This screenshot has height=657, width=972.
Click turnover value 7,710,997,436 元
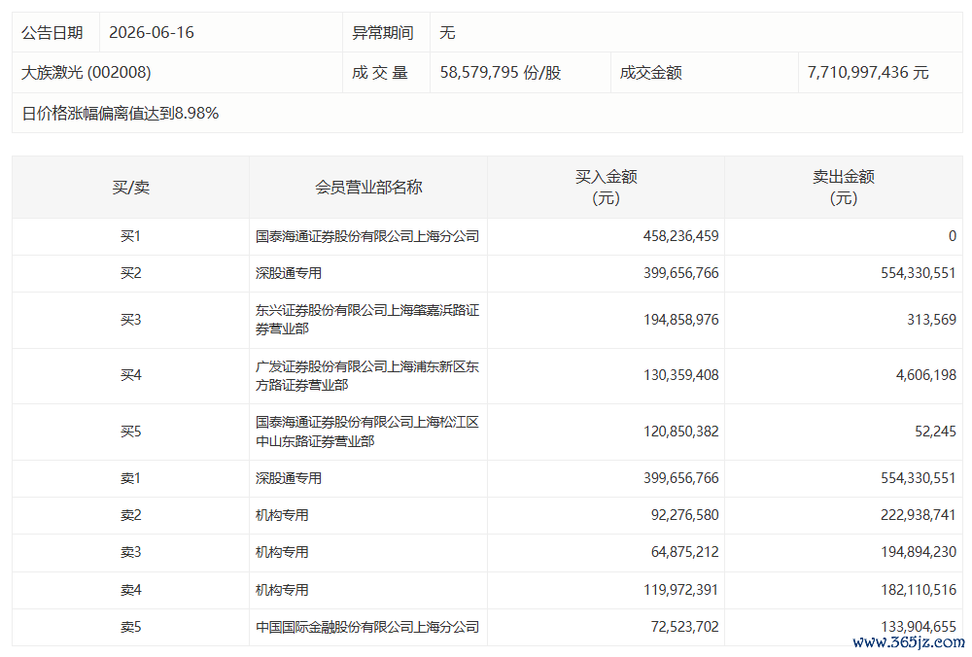(868, 73)
